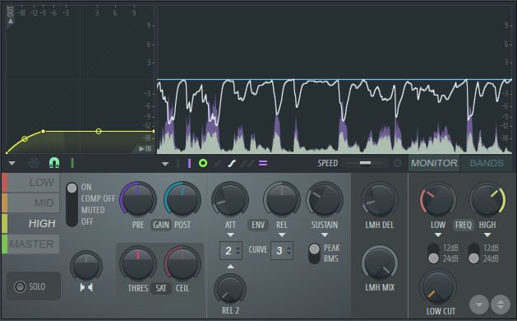This screenshot has height=321, width=517.
Task: Click the stereo separation knob
Action: [86, 266]
